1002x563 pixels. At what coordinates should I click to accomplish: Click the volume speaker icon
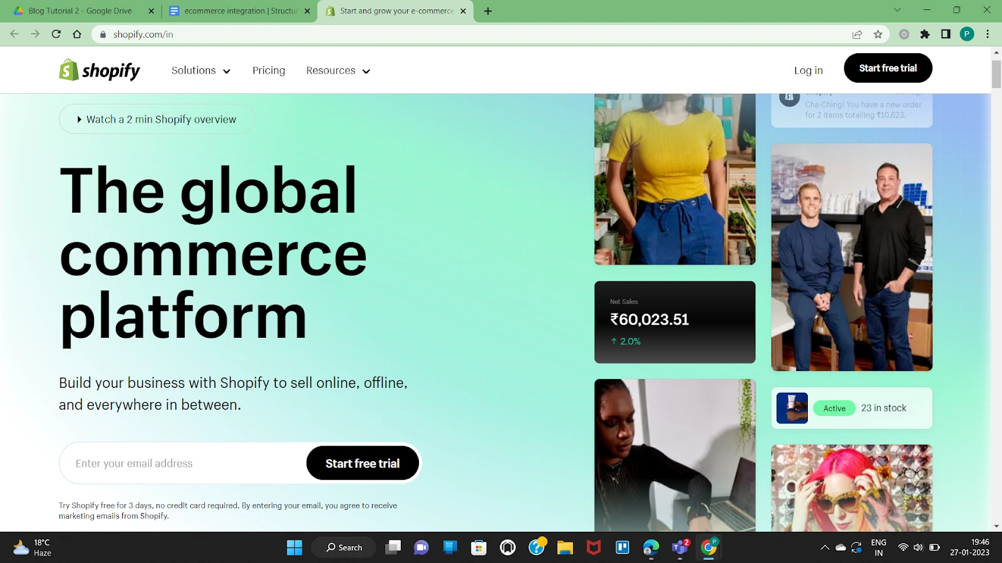(918, 547)
